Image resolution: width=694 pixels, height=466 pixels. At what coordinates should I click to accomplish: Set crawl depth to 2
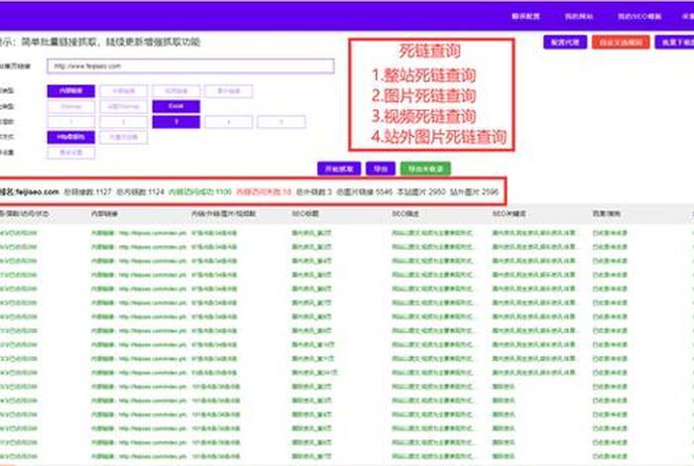point(124,122)
